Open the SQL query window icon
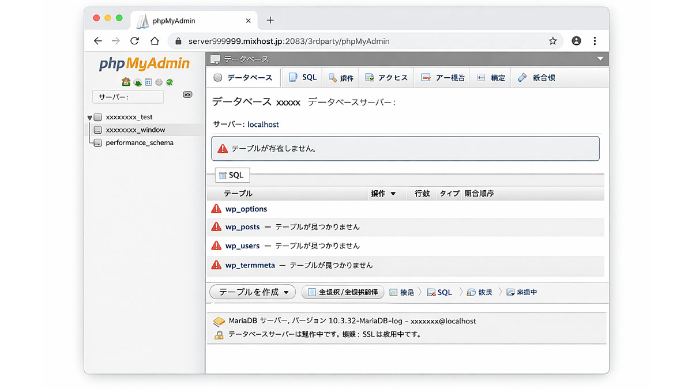The height and width of the screenshot is (389, 692). 148,82
